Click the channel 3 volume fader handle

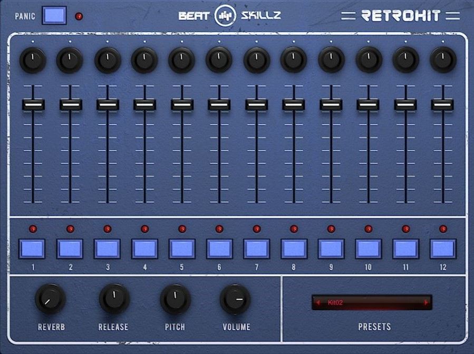(x=108, y=105)
